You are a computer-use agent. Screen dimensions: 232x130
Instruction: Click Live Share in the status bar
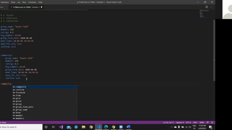pos(3,122)
